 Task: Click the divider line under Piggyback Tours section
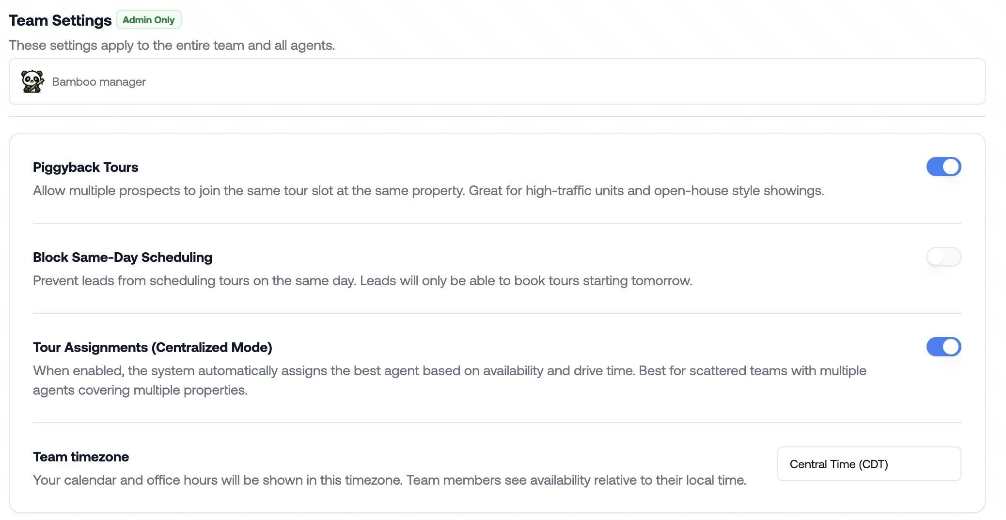click(497, 223)
